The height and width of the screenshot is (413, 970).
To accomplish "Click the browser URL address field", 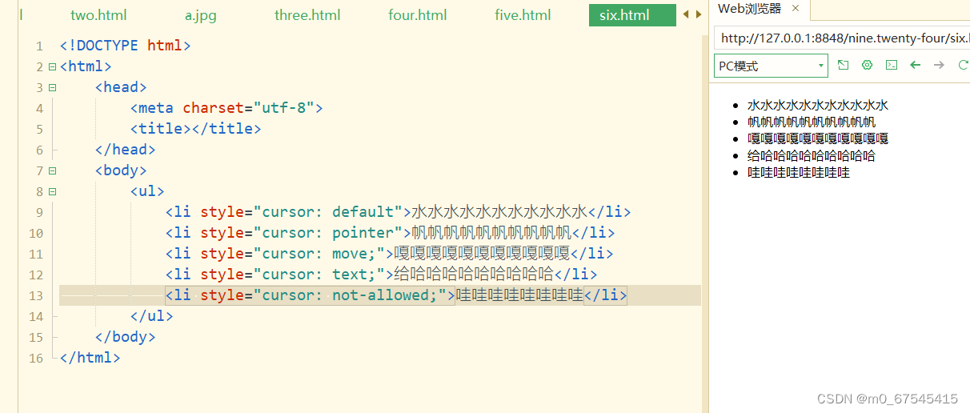I will click(844, 38).
